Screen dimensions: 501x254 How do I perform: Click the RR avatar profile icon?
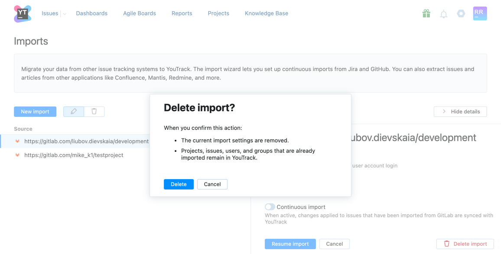pos(480,13)
